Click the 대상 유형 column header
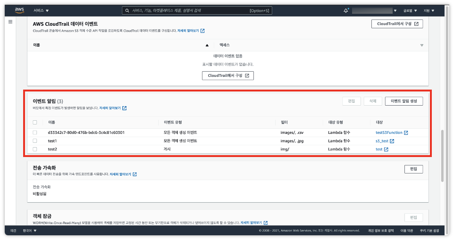 tap(336, 122)
